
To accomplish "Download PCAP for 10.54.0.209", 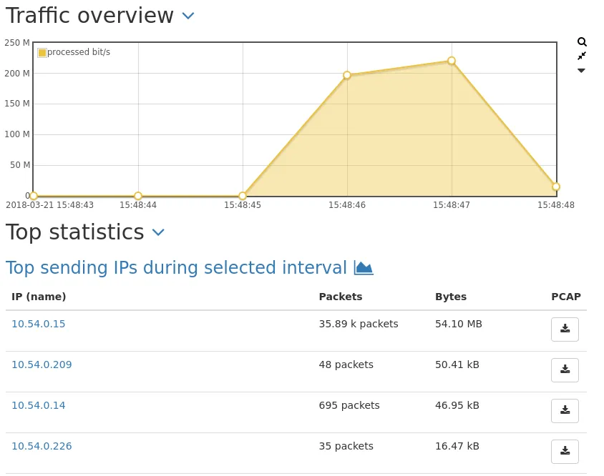I will click(x=565, y=370).
